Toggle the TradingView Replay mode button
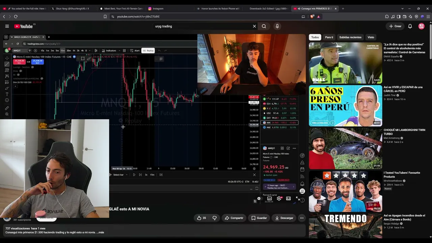Viewport: 432px width, 243px height. point(148,51)
